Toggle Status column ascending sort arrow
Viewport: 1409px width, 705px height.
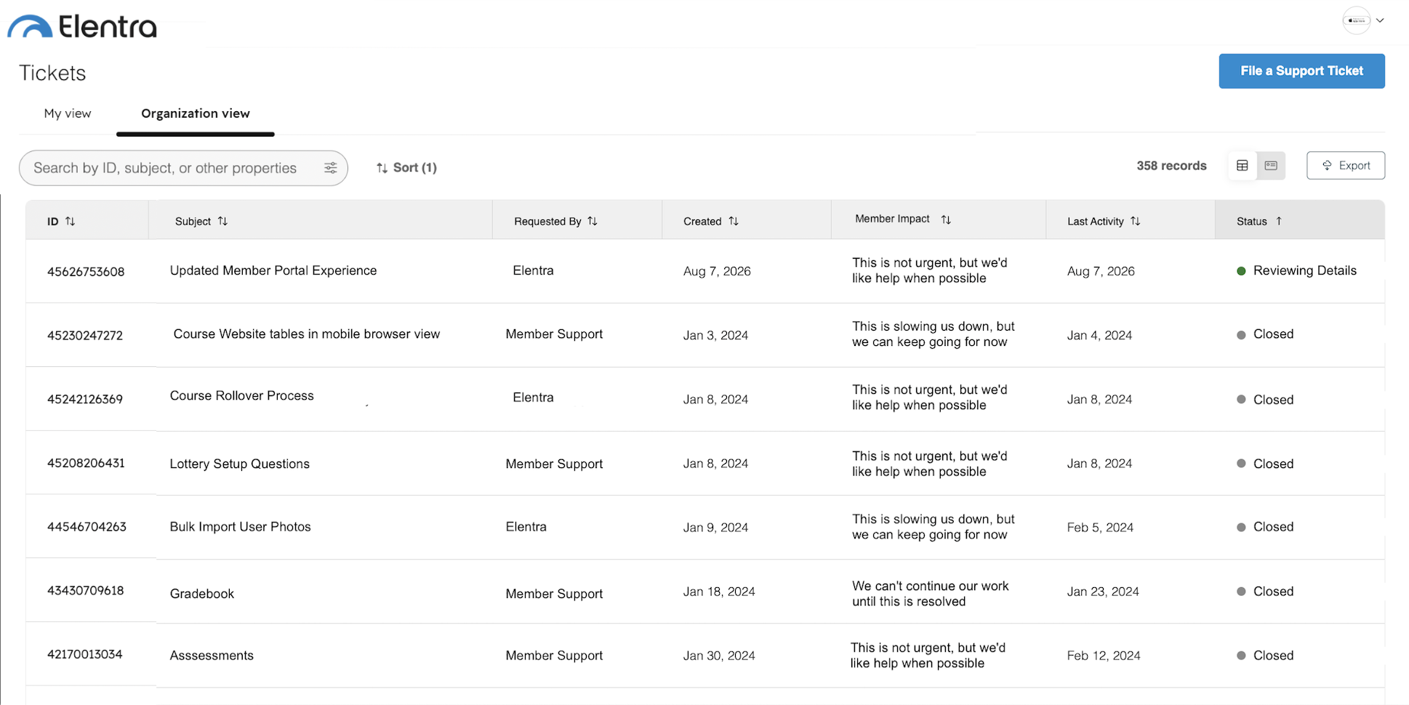point(1279,221)
